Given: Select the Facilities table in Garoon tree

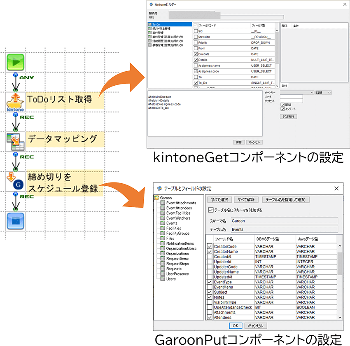Looking at the screenshot, I should pyautogui.click(x=171, y=228).
